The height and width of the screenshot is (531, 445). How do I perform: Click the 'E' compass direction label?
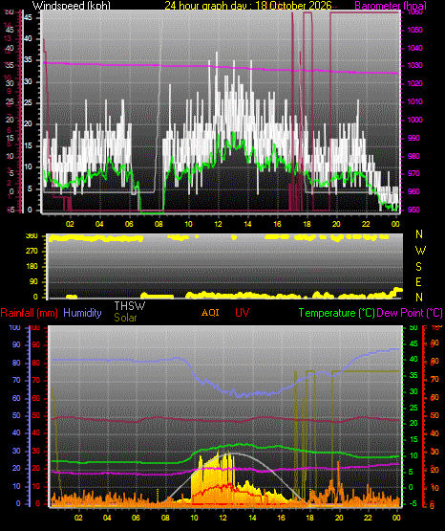click(418, 282)
